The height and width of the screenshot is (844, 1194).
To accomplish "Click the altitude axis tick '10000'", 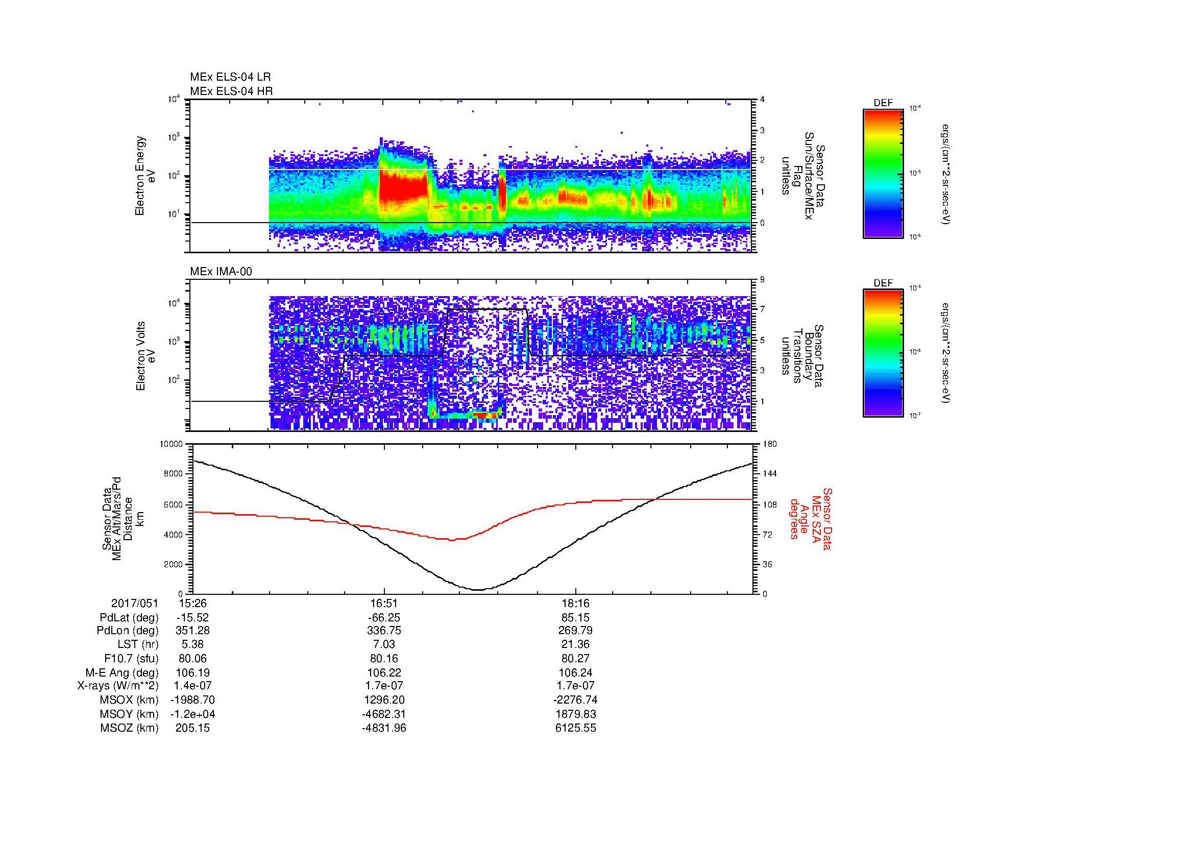I will [x=171, y=444].
